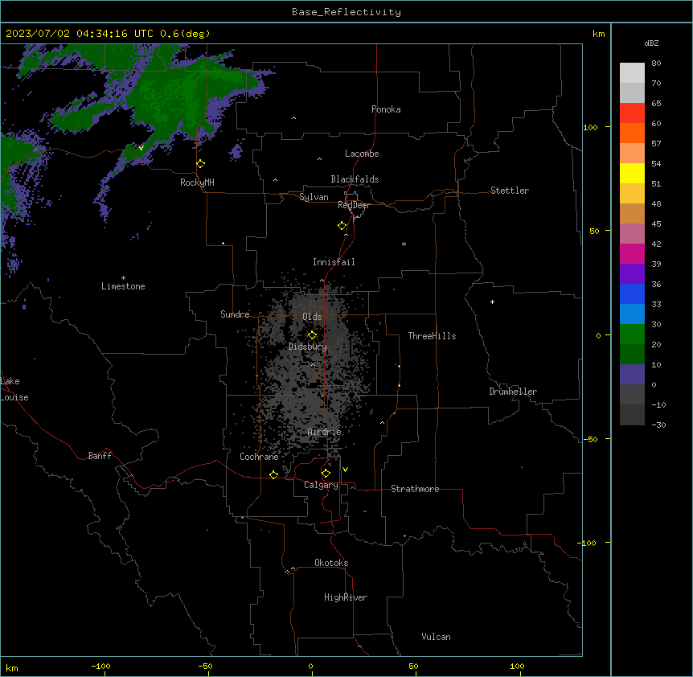Viewport: 693px width, 677px height.
Task: Click the Ponoka town label
Action: [x=386, y=109]
